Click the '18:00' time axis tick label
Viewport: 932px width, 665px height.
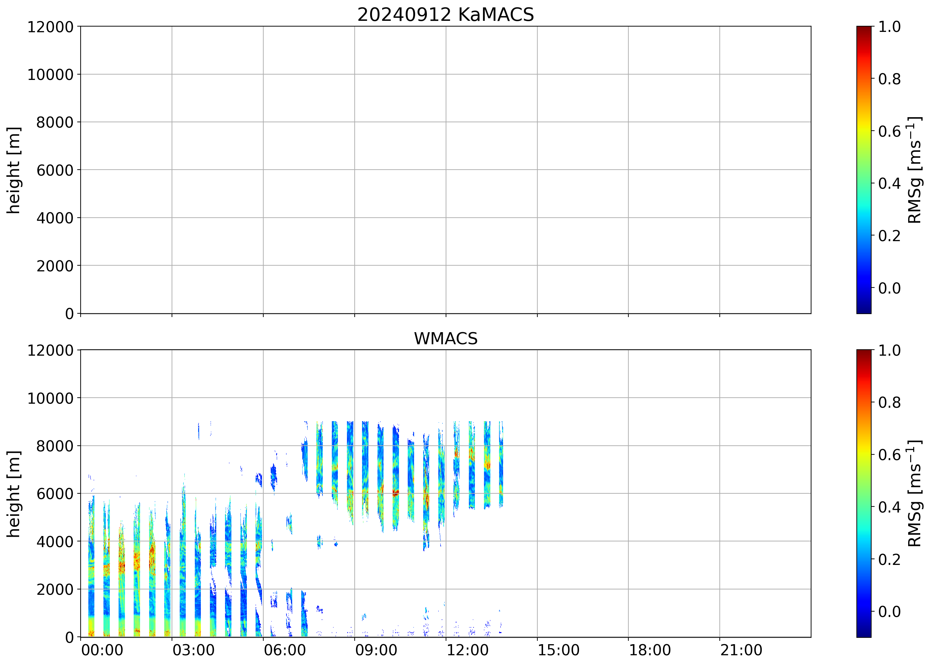[650, 650]
